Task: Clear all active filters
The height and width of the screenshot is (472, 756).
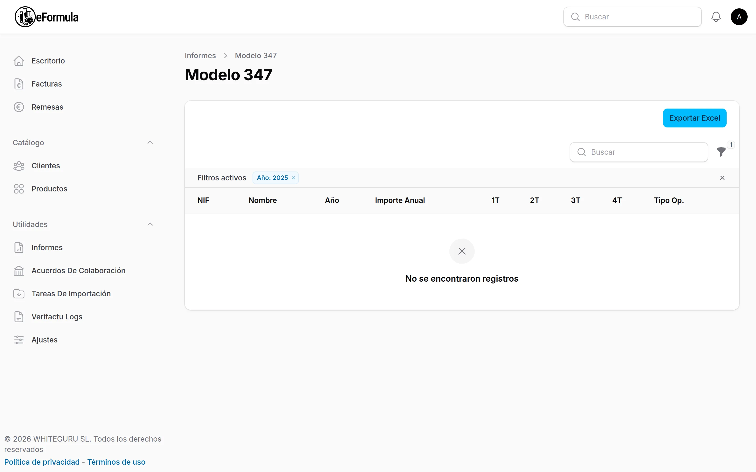Action: [x=722, y=178]
